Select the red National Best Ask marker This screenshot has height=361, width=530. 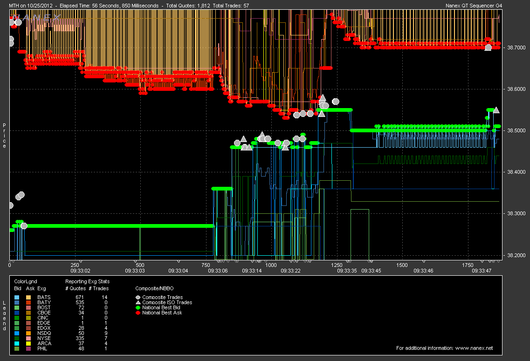(x=138, y=313)
